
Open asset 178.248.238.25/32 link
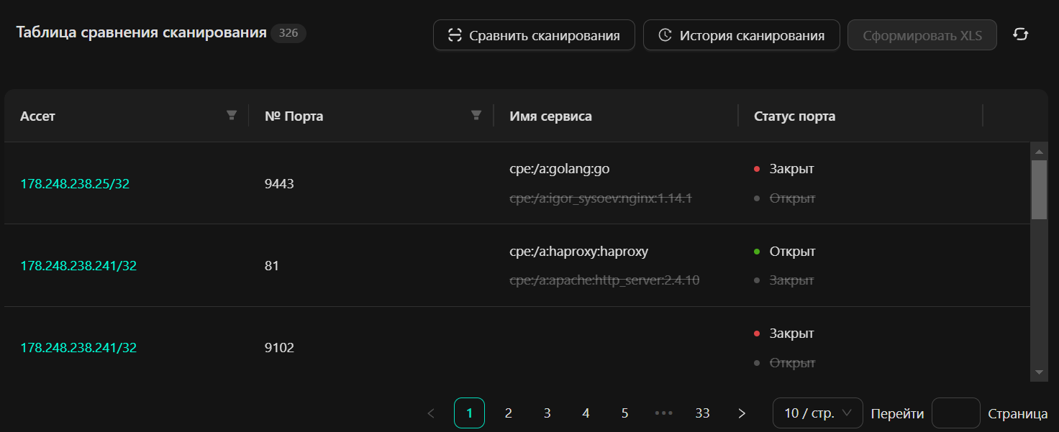pos(75,184)
